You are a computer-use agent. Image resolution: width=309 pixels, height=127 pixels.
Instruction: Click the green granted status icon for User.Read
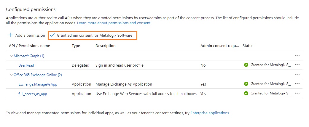(246, 65)
